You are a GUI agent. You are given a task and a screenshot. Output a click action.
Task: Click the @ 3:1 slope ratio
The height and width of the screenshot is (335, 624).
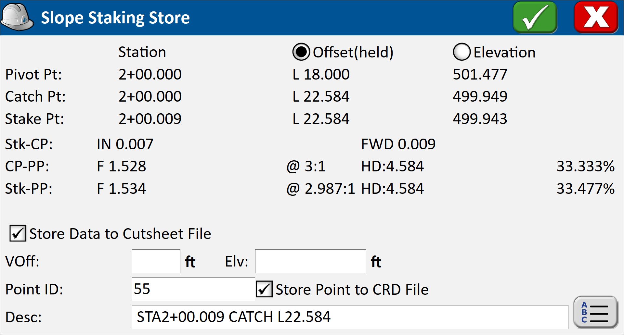pyautogui.click(x=306, y=166)
